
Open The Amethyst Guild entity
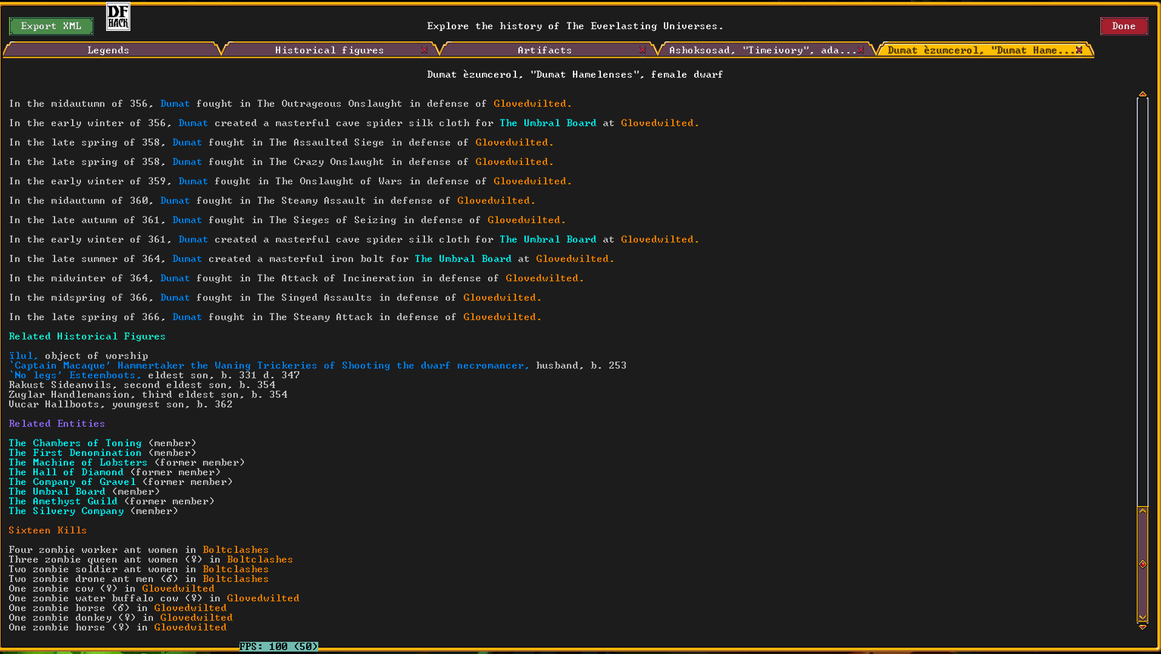63,501
